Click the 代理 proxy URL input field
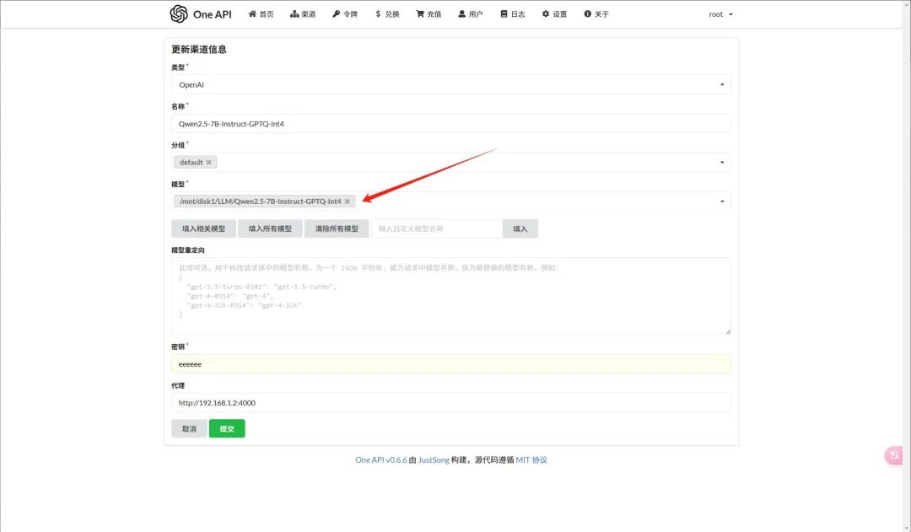 (x=450, y=402)
